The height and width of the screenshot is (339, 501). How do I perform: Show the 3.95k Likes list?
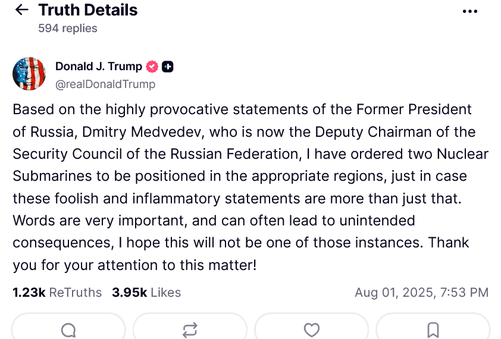click(146, 293)
